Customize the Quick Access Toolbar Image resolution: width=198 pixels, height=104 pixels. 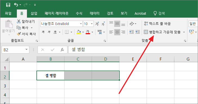[35, 5]
